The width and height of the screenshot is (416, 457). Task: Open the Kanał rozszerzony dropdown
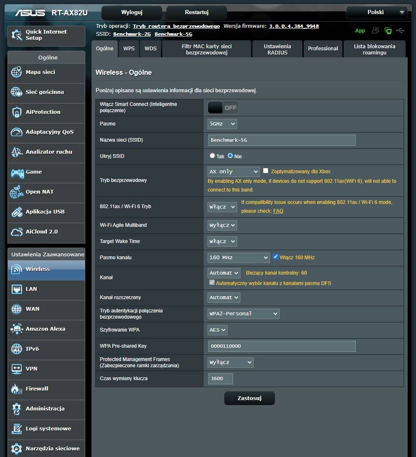tap(224, 297)
